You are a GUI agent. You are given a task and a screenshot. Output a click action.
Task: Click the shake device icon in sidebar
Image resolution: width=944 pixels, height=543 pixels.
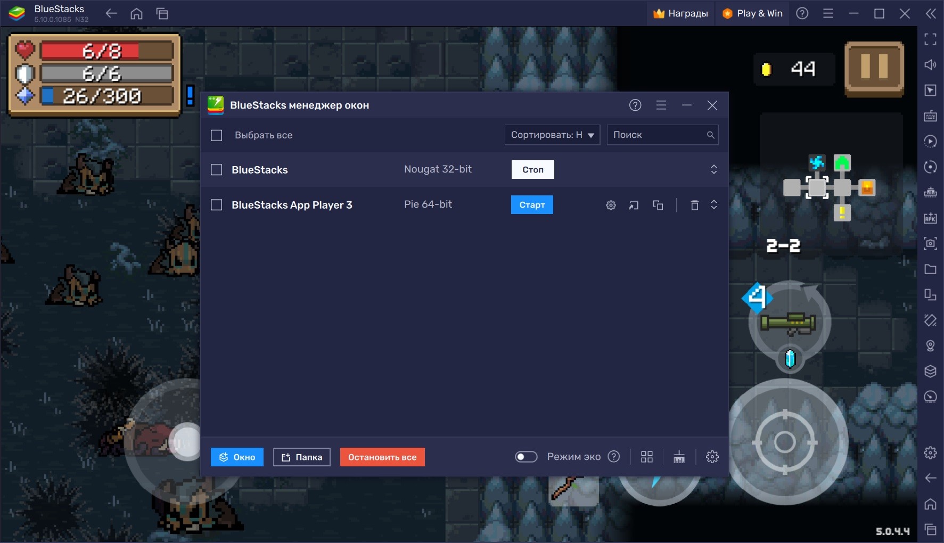click(x=930, y=320)
